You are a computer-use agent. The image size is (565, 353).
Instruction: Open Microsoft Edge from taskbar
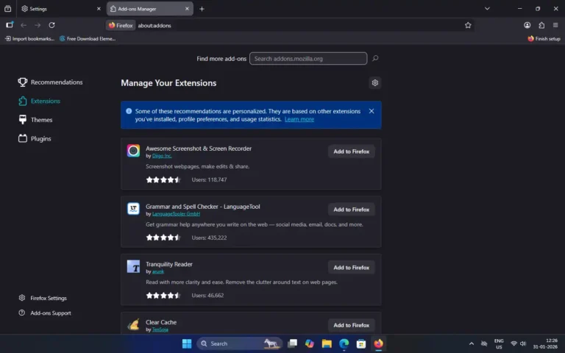[344, 343]
